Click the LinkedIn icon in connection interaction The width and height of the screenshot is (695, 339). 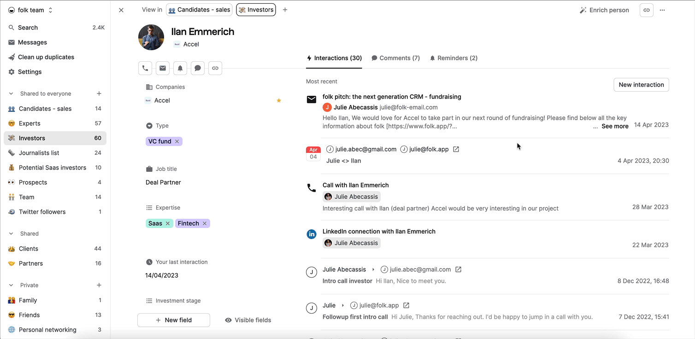(x=312, y=234)
